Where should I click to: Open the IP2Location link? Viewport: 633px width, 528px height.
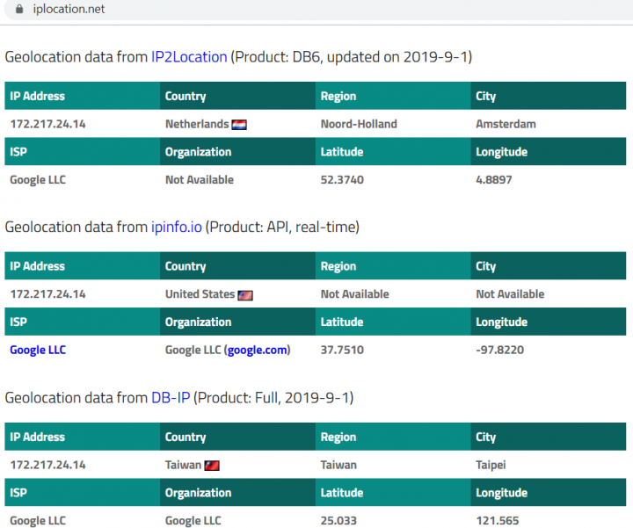coord(189,57)
